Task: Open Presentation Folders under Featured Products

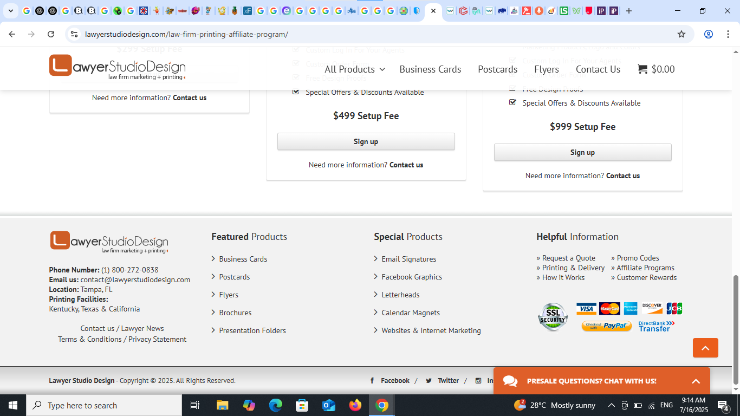Action: pyautogui.click(x=252, y=330)
